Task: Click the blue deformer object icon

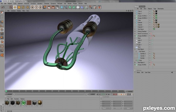Action: point(82,7)
